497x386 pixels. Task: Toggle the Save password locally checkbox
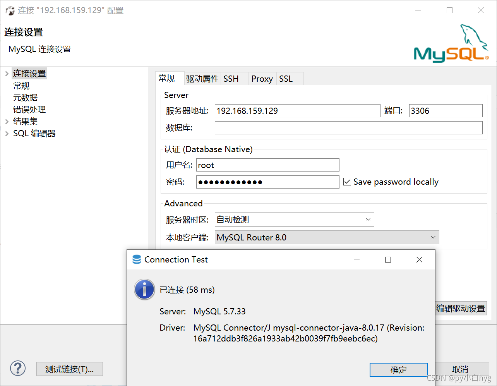point(347,182)
